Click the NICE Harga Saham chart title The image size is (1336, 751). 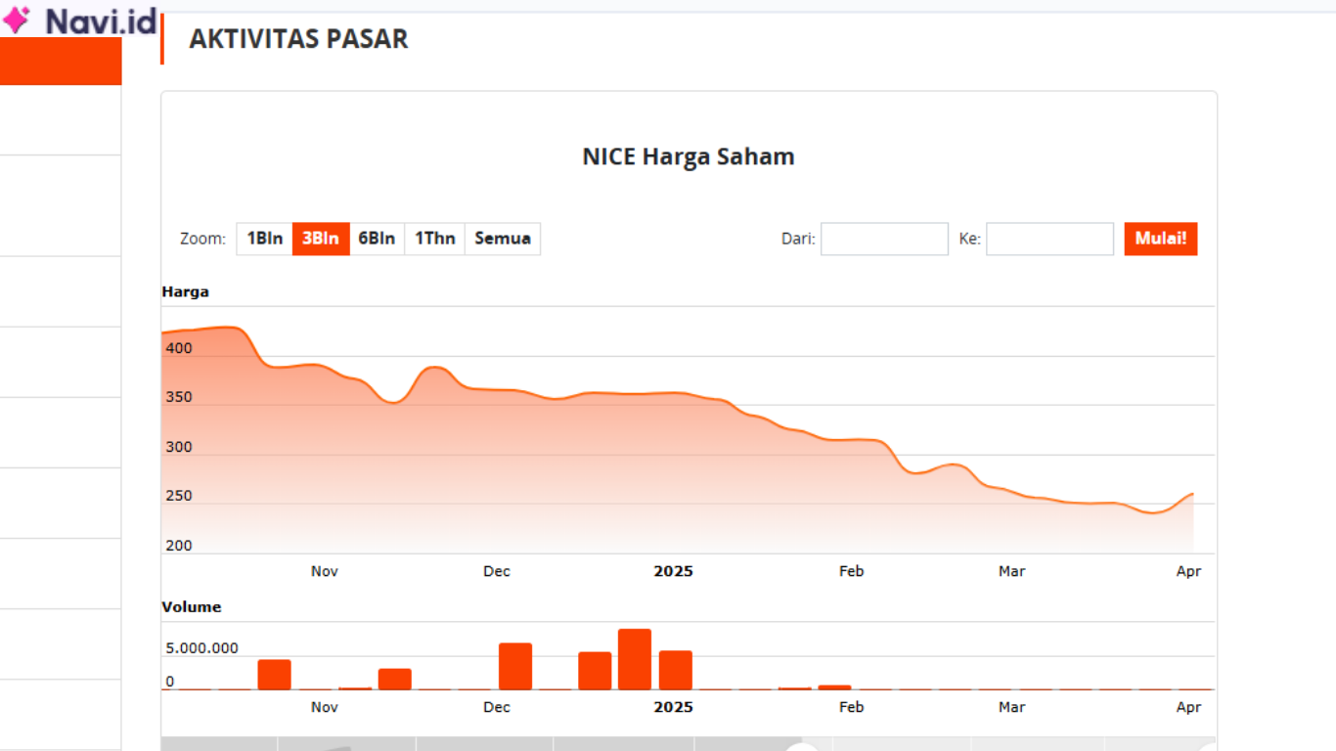[689, 156]
